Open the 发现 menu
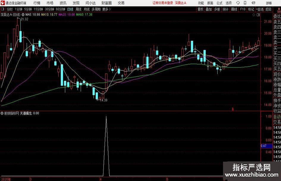281x181 pixels. tap(76, 3)
